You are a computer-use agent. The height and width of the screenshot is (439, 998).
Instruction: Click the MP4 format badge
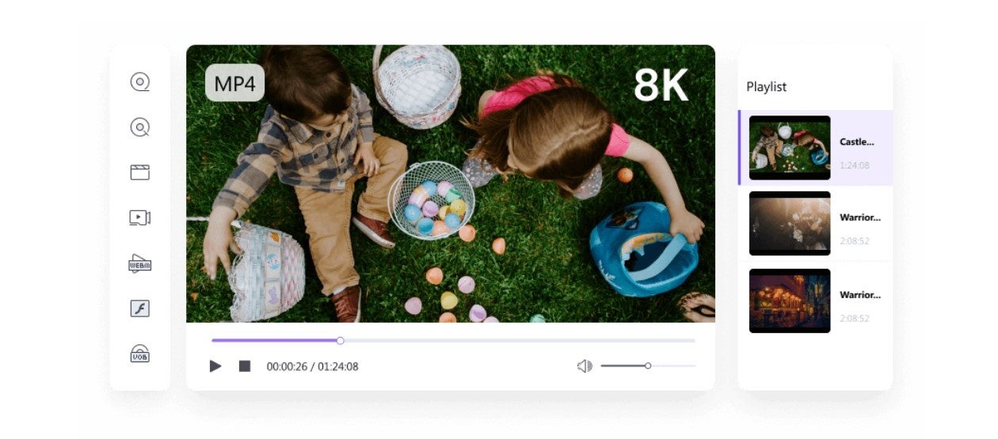[235, 83]
